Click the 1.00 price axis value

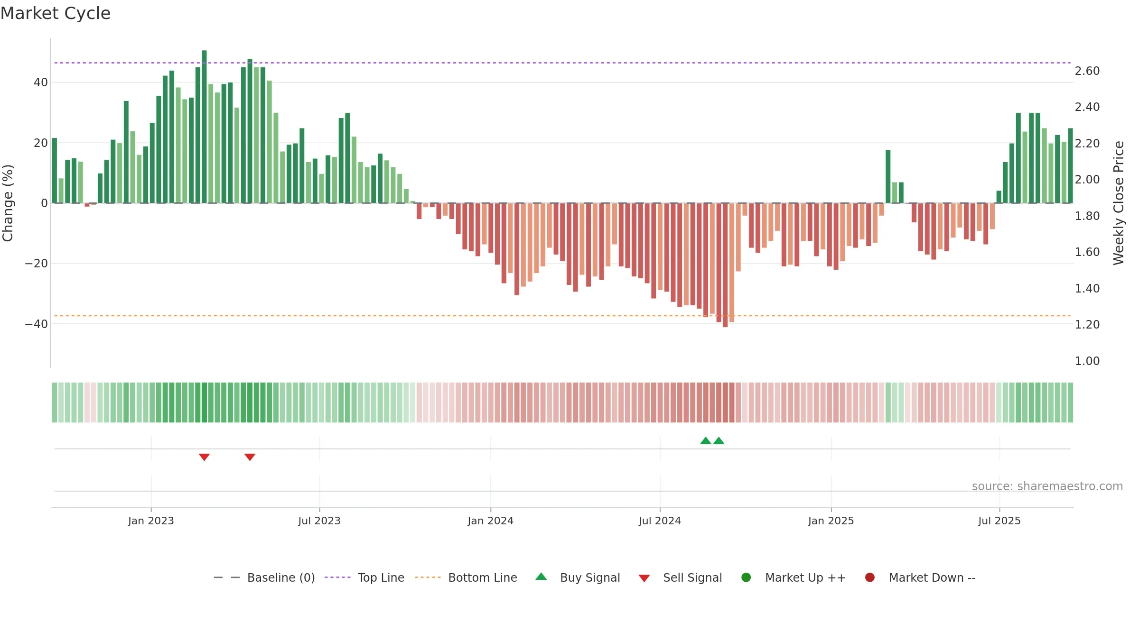tap(1087, 361)
